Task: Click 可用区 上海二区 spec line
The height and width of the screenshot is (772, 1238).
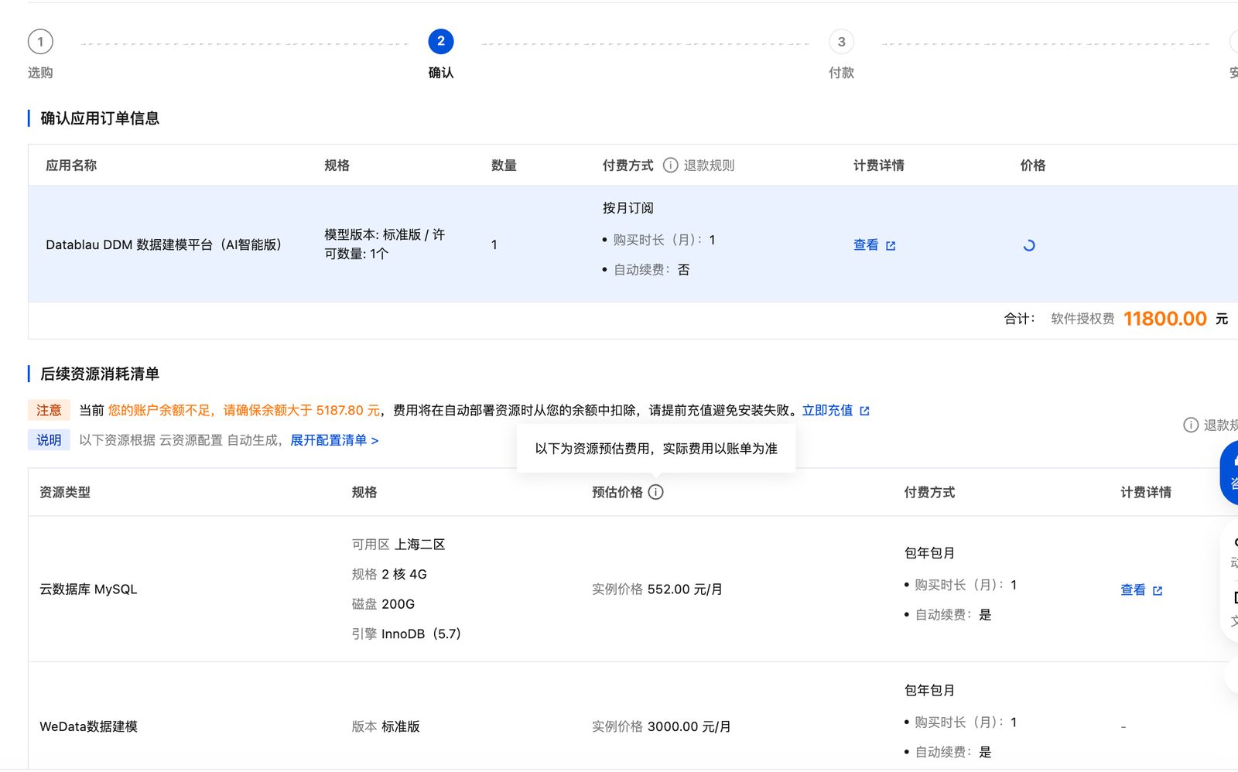Action: coord(398,545)
